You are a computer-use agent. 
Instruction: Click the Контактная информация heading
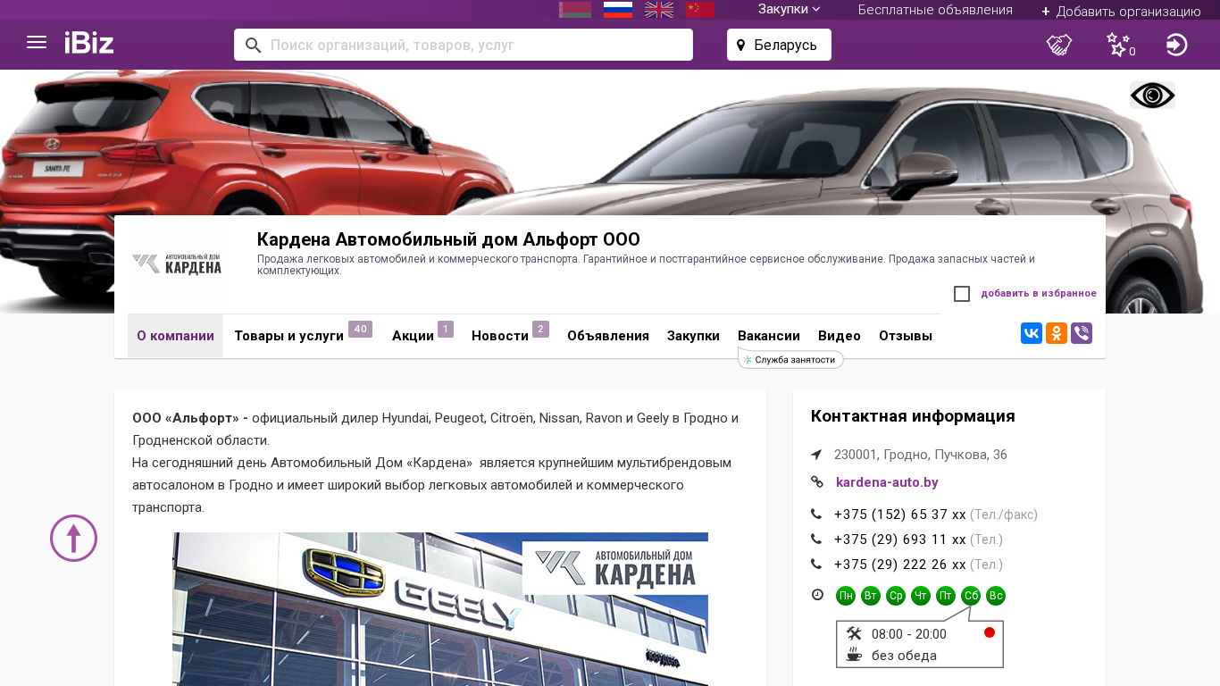913,416
